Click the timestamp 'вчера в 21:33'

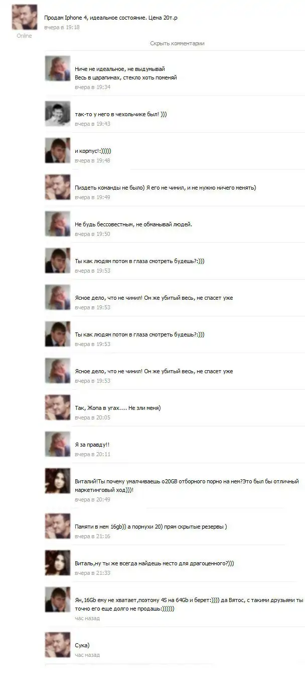92,573
